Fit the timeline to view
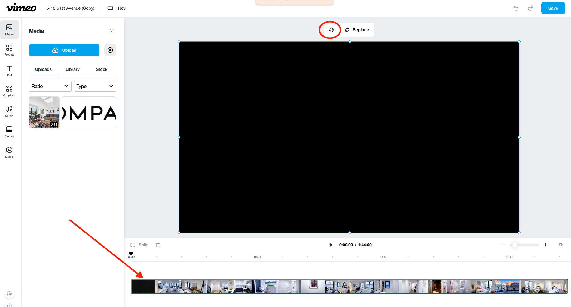Viewport: 571px width, 307px height. 561,245
